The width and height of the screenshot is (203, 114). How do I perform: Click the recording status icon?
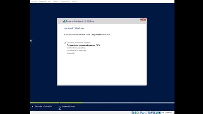152,113
